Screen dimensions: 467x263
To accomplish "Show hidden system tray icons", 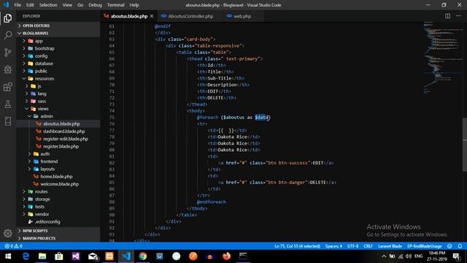I will tap(384, 256).
